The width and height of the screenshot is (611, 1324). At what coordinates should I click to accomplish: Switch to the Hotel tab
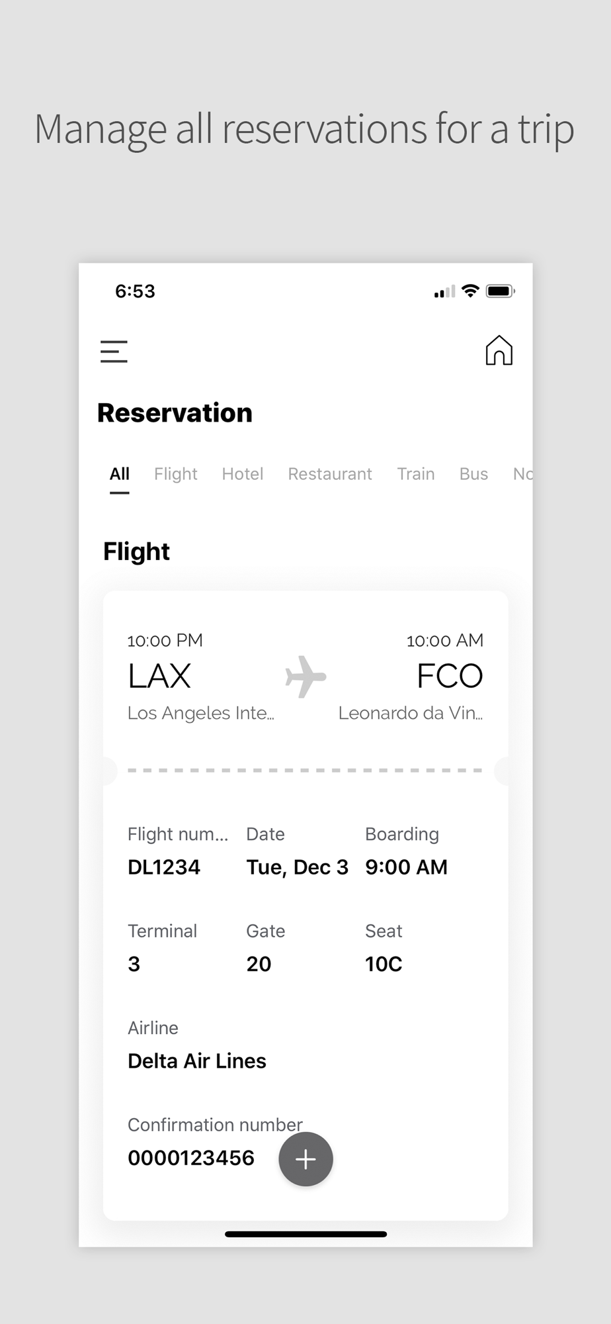(x=243, y=474)
